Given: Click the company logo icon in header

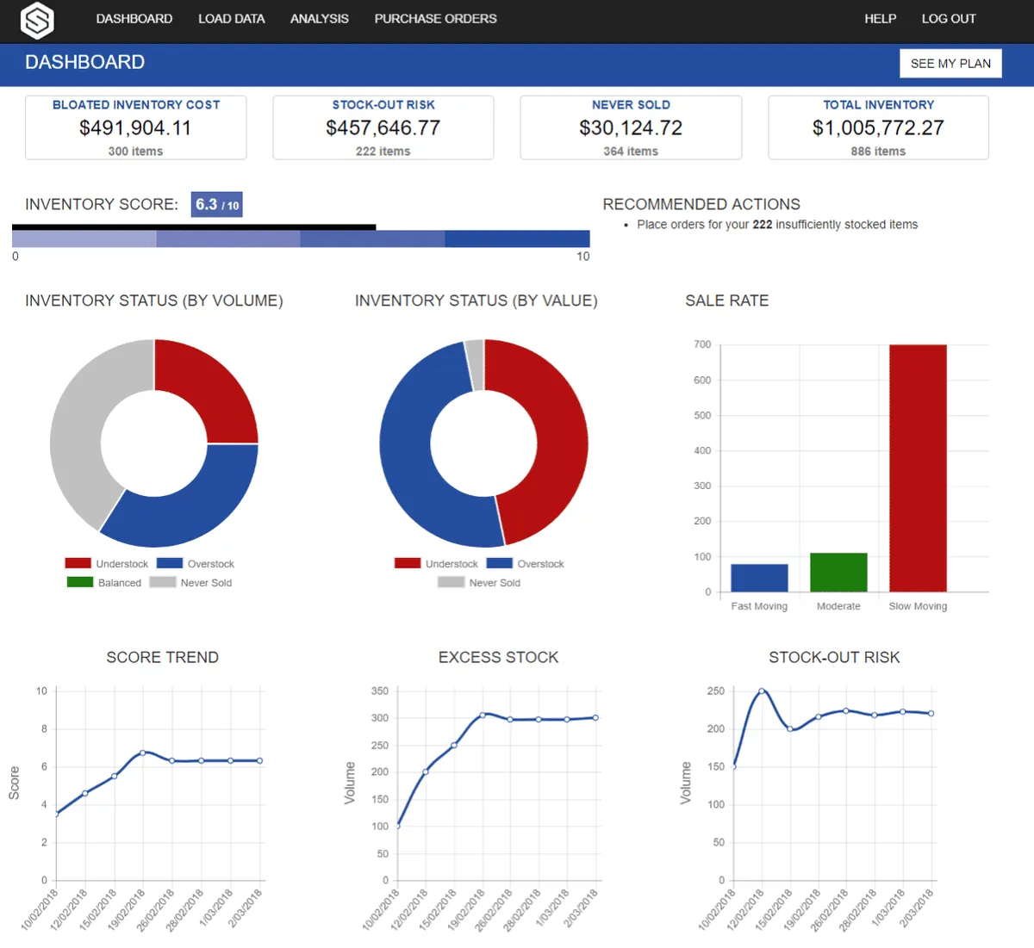Looking at the screenshot, I should pos(37,21).
